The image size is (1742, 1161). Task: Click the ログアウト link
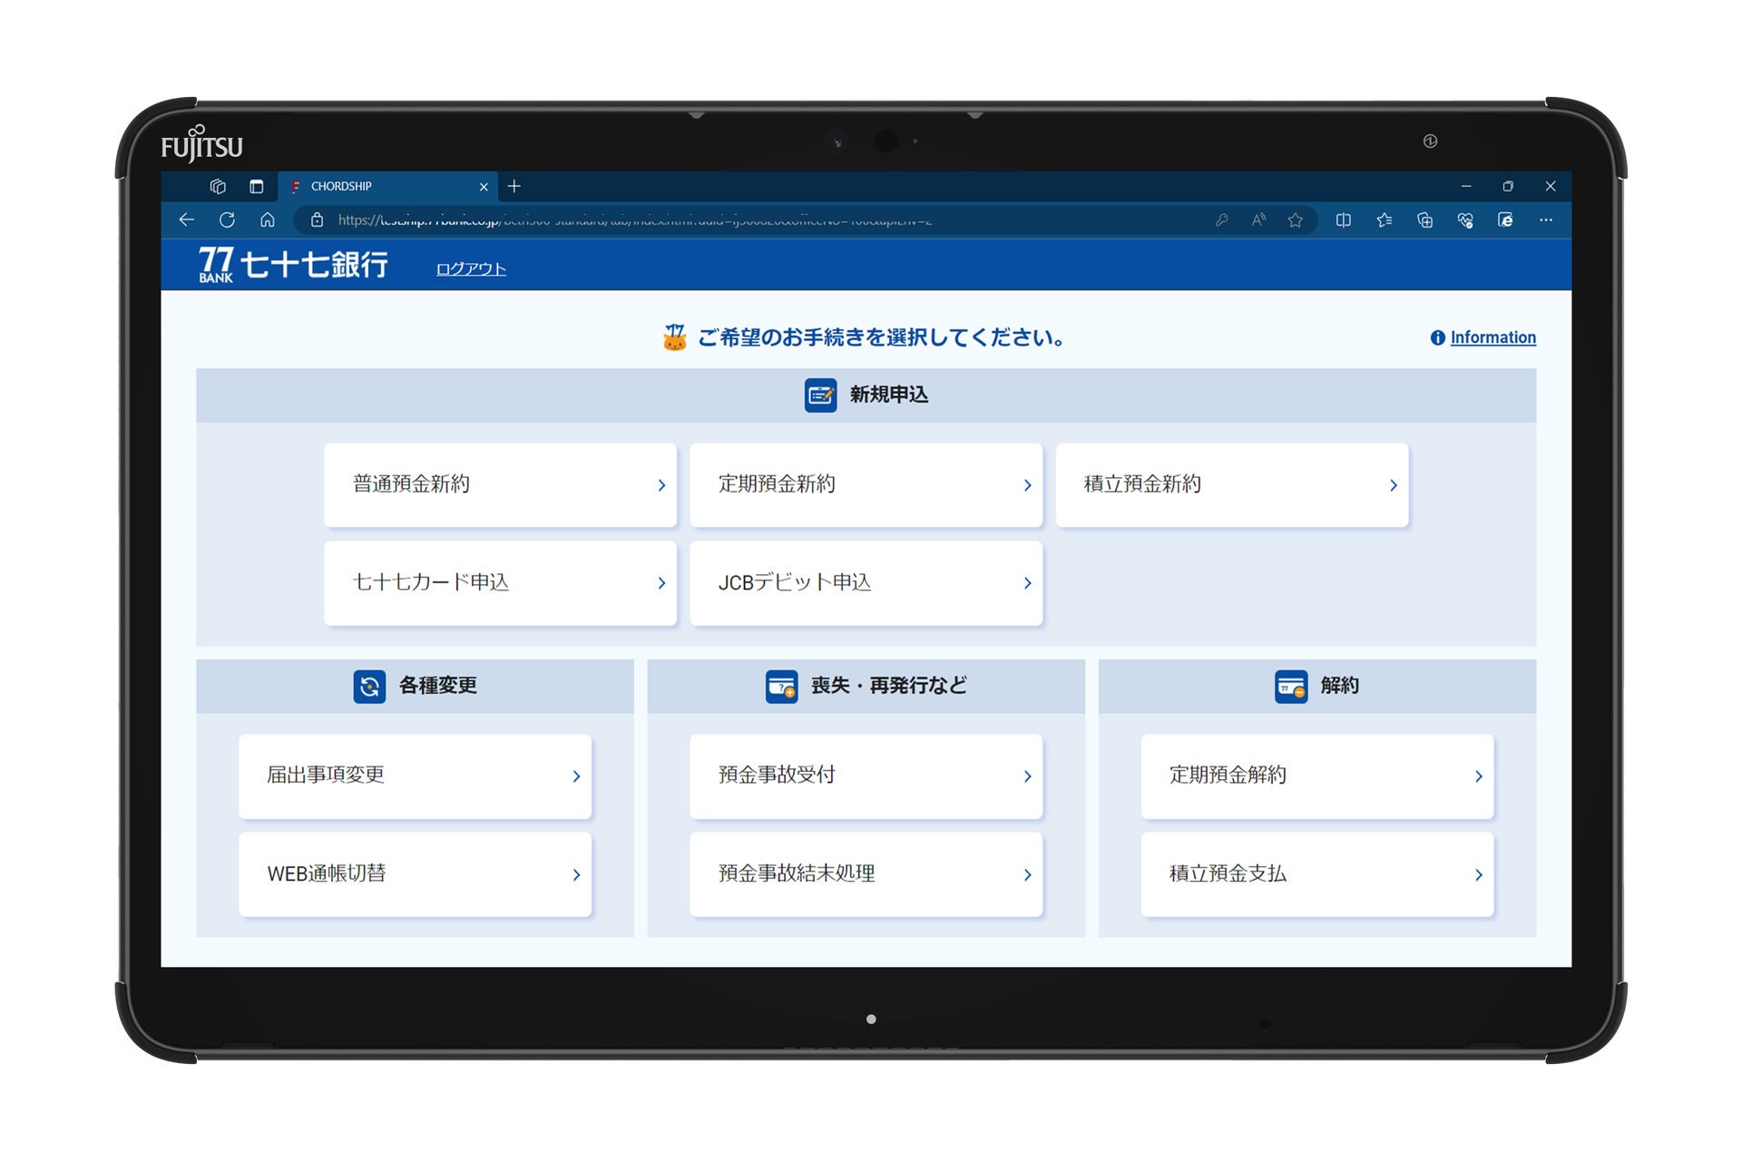470,268
